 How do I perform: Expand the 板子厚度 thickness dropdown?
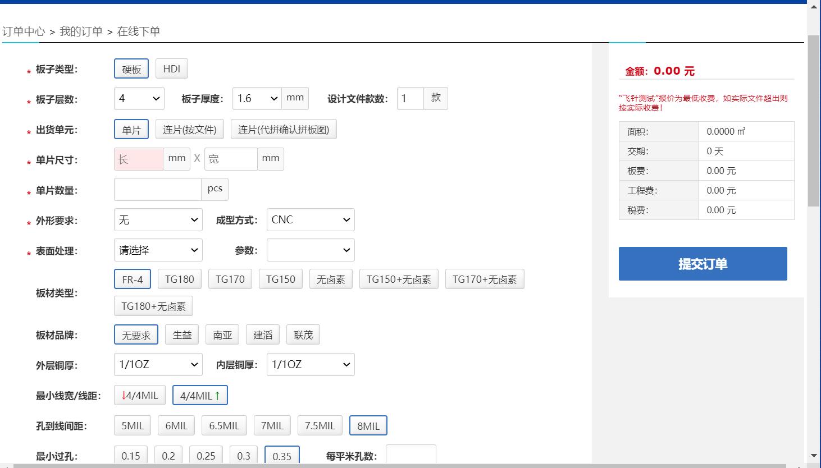(x=257, y=99)
